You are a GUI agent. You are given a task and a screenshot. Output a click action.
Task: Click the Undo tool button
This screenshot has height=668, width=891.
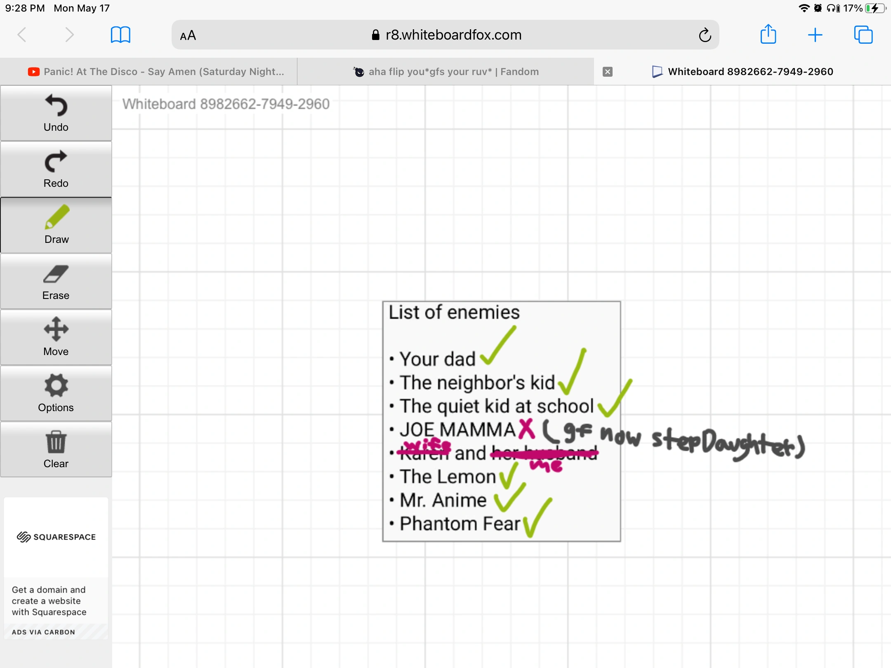(56, 113)
